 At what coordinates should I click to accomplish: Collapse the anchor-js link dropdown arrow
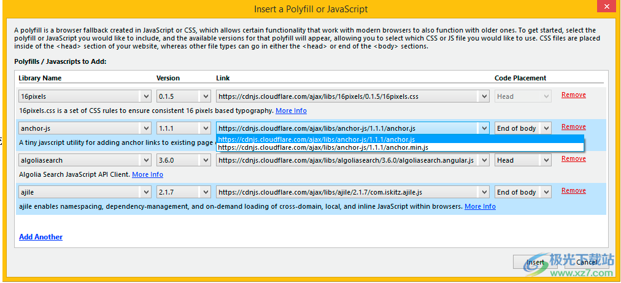(x=484, y=128)
